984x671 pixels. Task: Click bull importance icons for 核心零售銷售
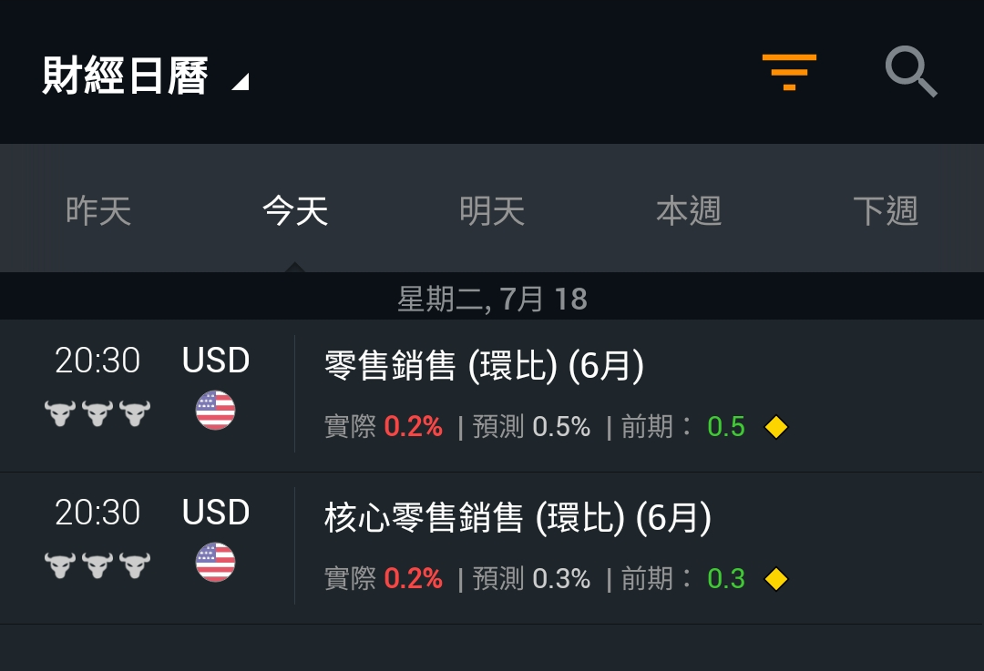click(97, 565)
